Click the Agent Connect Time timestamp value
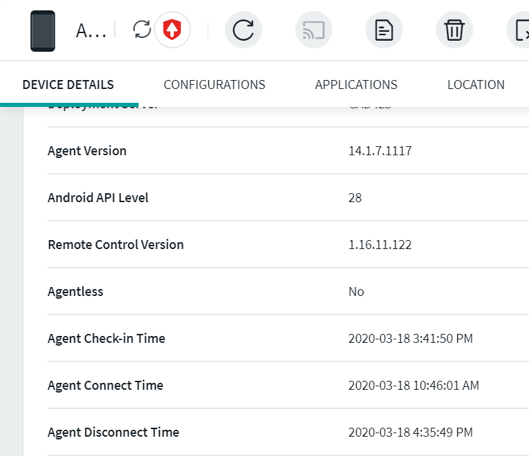The width and height of the screenshot is (529, 456). point(414,386)
